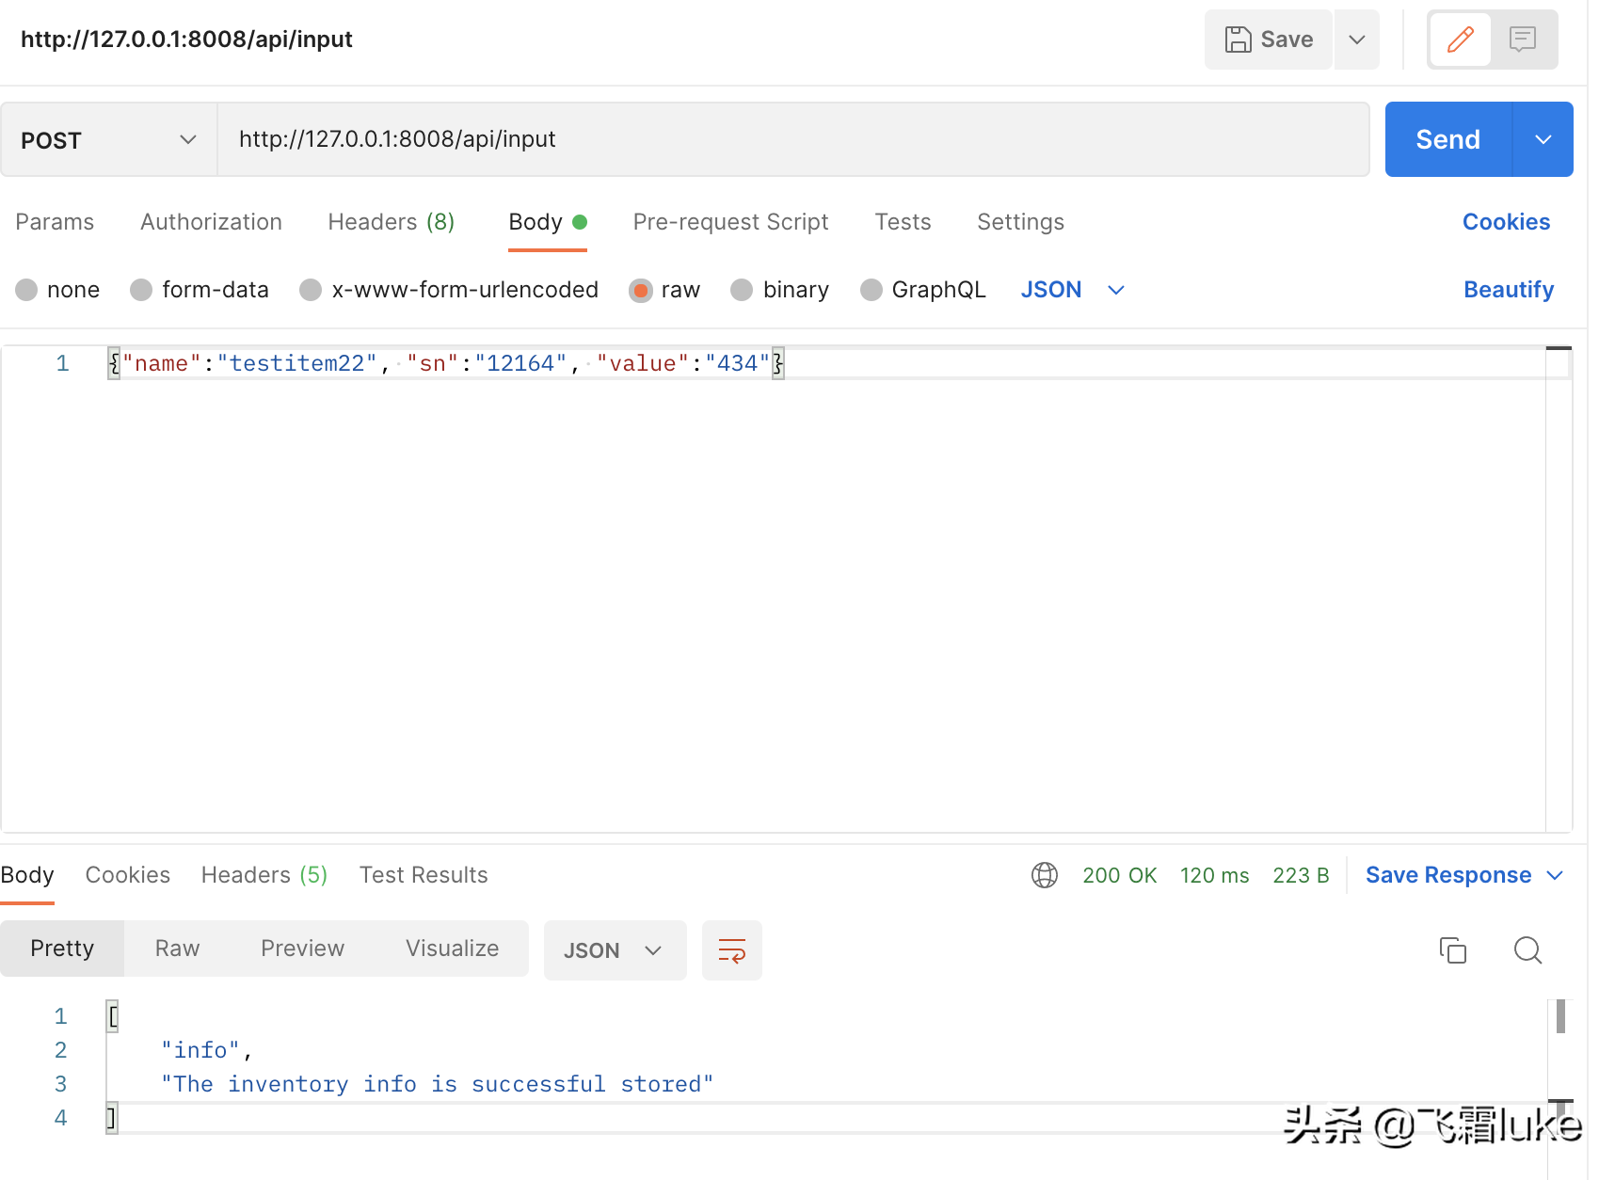Send the request

click(1448, 139)
